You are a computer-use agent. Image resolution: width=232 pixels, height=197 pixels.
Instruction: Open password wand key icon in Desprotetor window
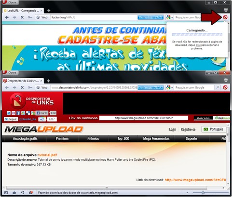click(x=30, y=87)
